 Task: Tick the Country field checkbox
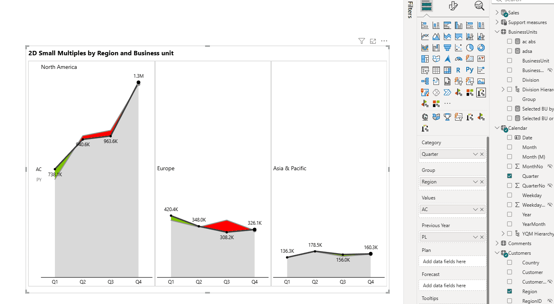pos(510,262)
